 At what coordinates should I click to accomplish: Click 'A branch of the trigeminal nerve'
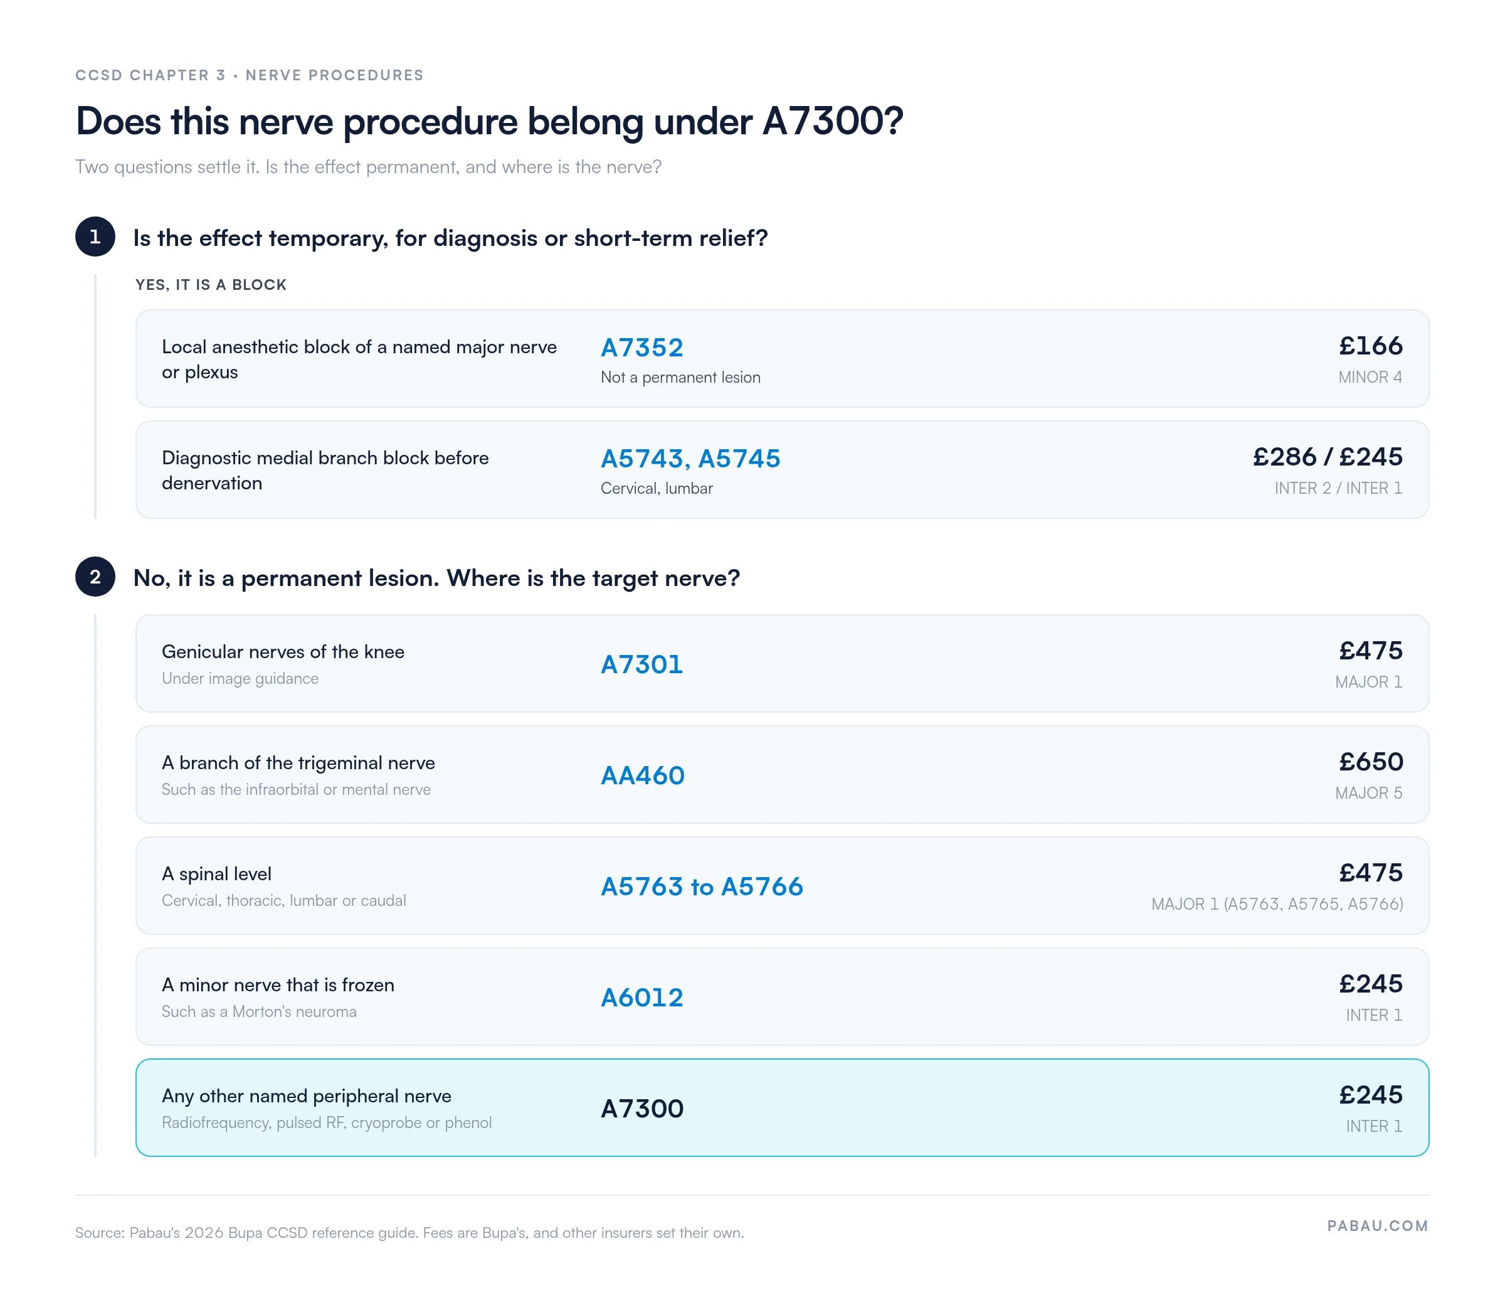tap(298, 763)
